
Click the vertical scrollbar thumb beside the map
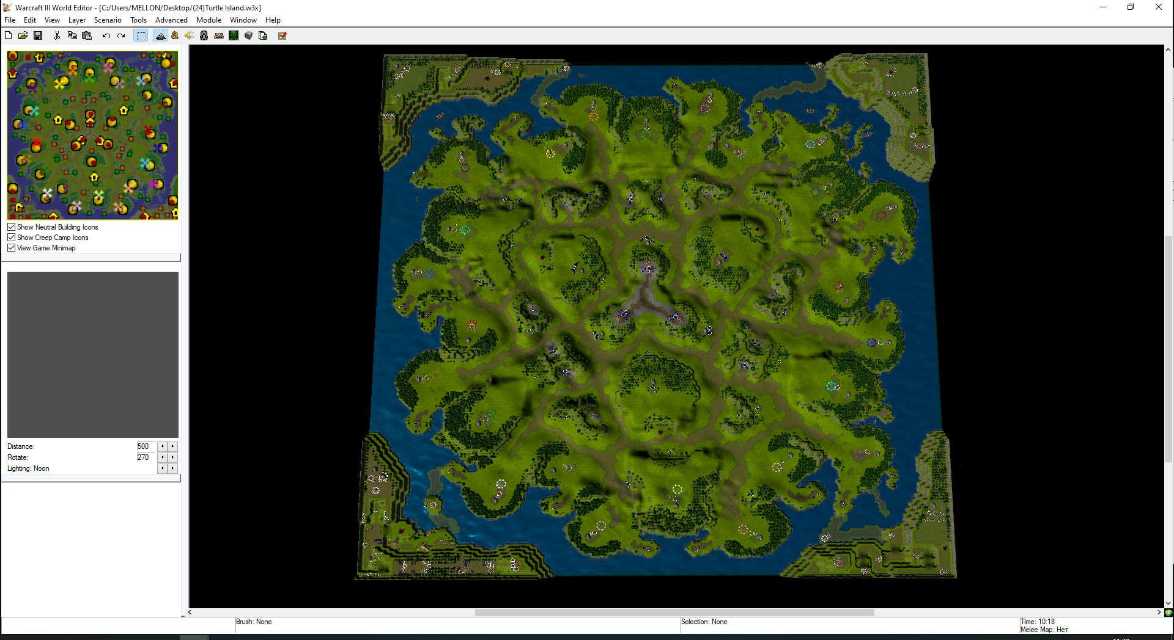coord(1168,348)
